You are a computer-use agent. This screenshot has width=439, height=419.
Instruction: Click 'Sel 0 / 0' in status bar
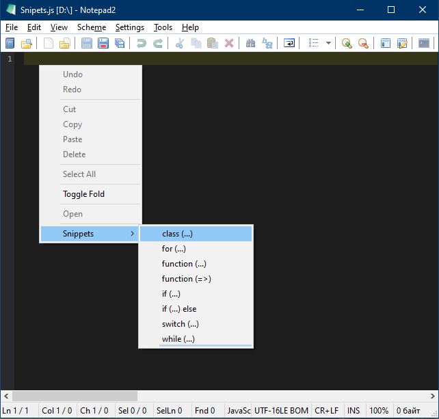tap(133, 411)
